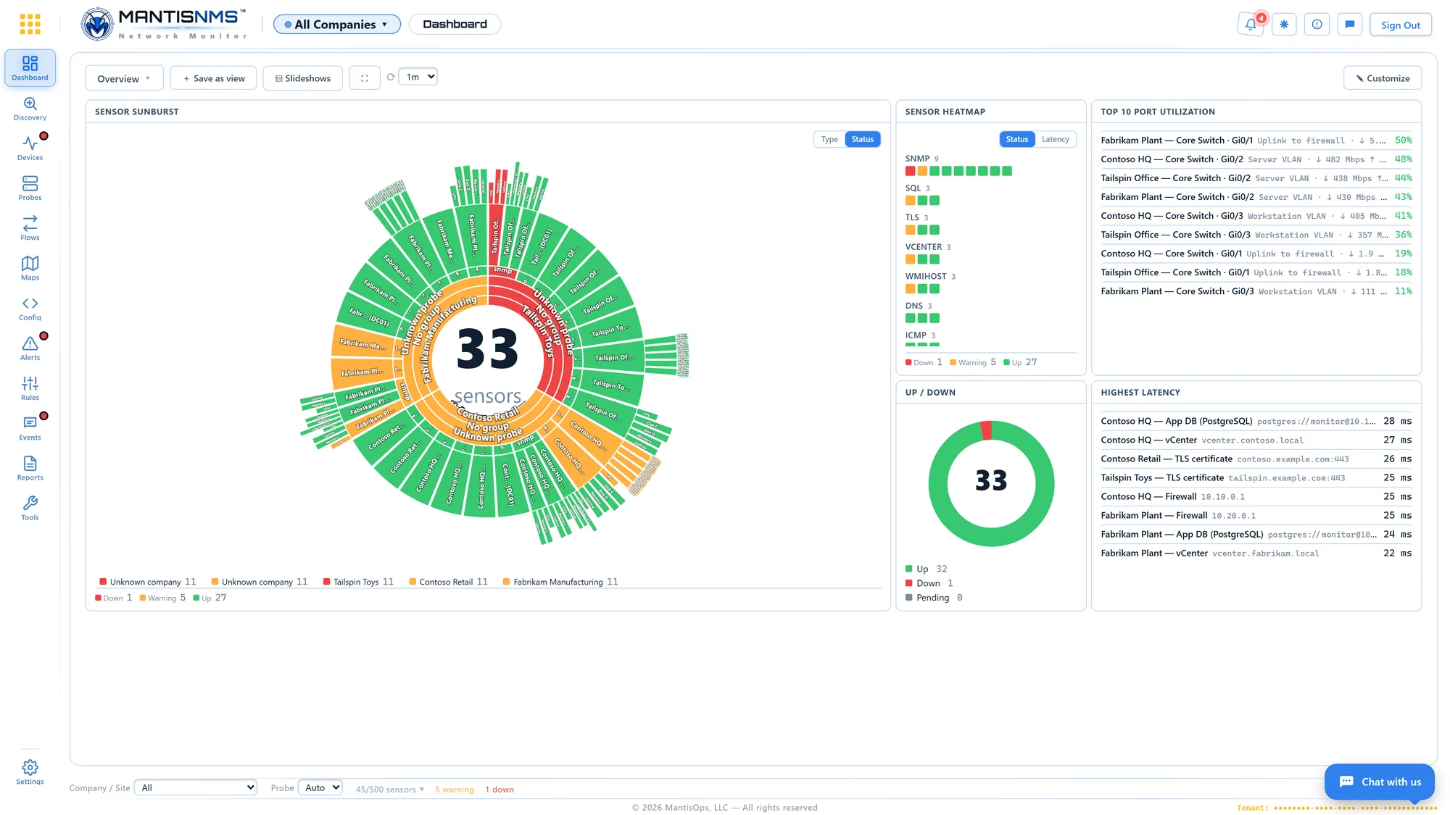Open the Probe Auto dropdown
Viewport: 1450px width, 815px height.
tap(320, 787)
